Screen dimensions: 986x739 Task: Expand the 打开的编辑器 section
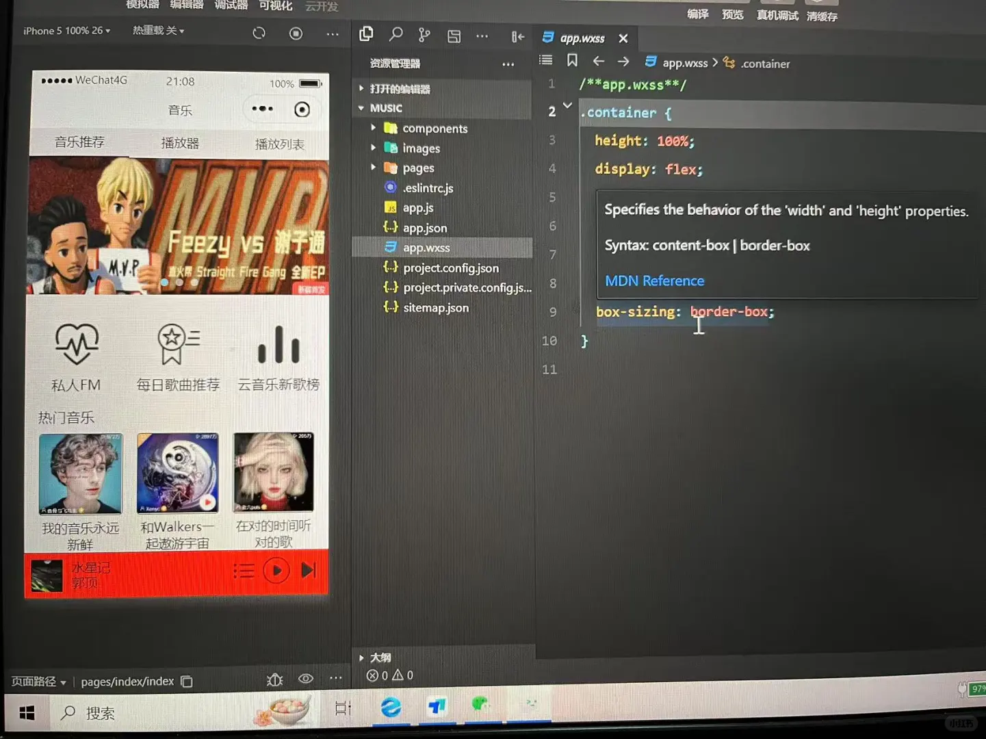coord(400,89)
